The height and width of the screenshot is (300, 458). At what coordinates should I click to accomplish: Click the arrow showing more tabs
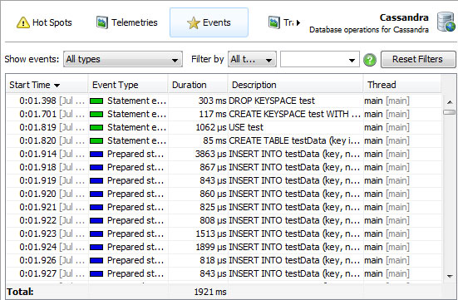(x=298, y=22)
